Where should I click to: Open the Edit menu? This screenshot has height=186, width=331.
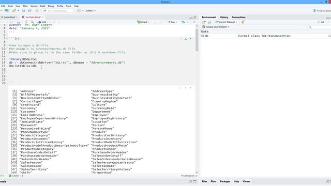pos(3,6)
